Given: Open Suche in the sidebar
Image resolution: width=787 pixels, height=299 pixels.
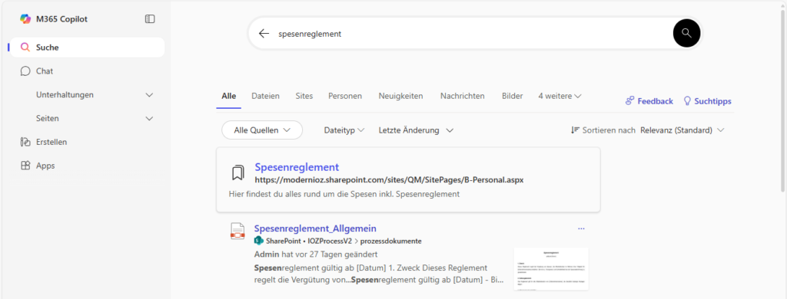Looking at the screenshot, I should click(x=87, y=48).
